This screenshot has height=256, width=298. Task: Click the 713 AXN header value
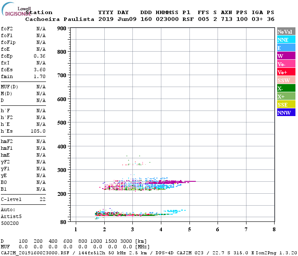(x=226, y=19)
